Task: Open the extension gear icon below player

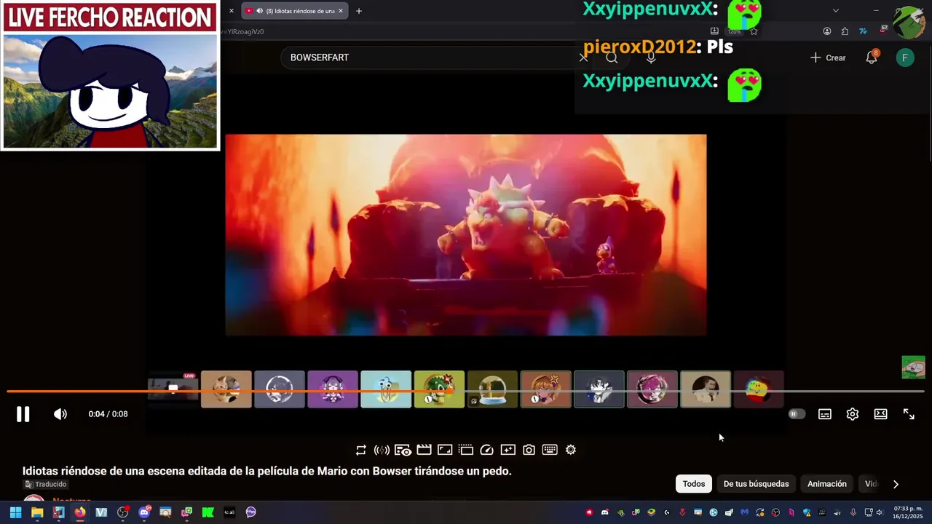Action: pos(571,450)
